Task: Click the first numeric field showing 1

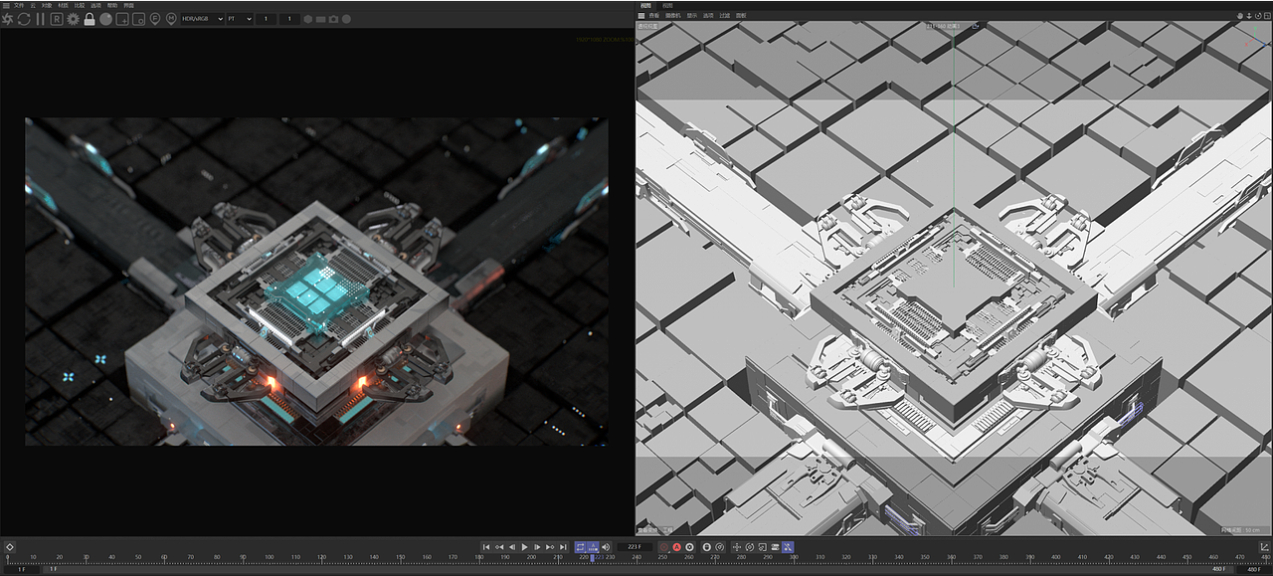Action: tap(266, 19)
